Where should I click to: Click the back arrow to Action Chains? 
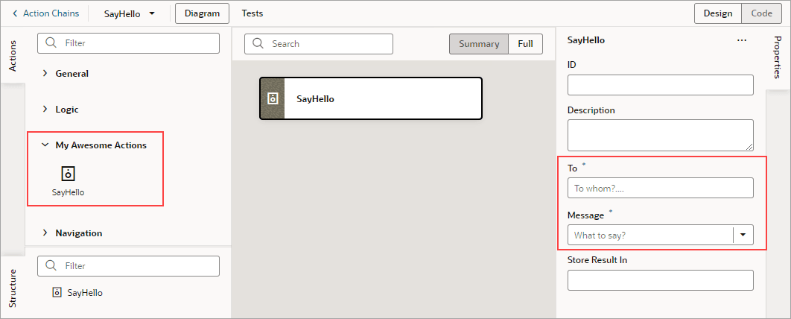pyautogui.click(x=15, y=13)
